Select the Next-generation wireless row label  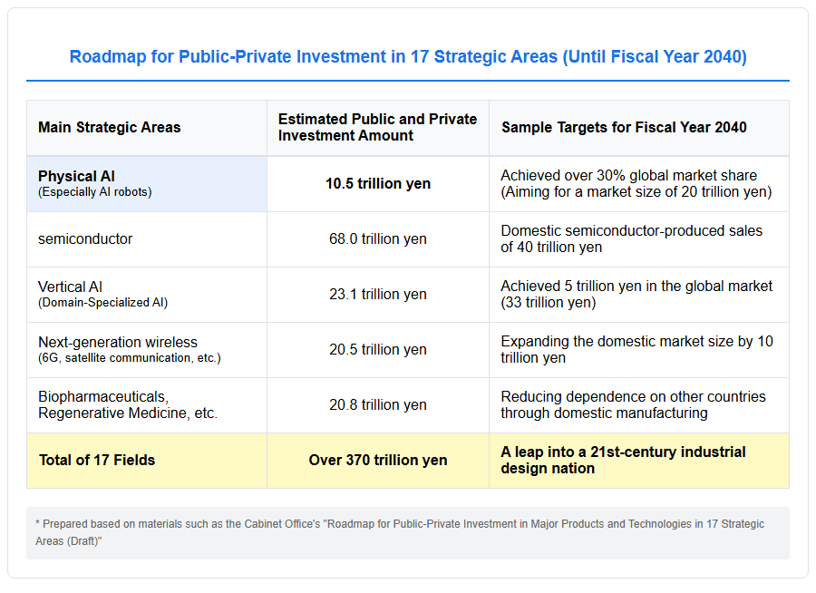pyautogui.click(x=130, y=349)
